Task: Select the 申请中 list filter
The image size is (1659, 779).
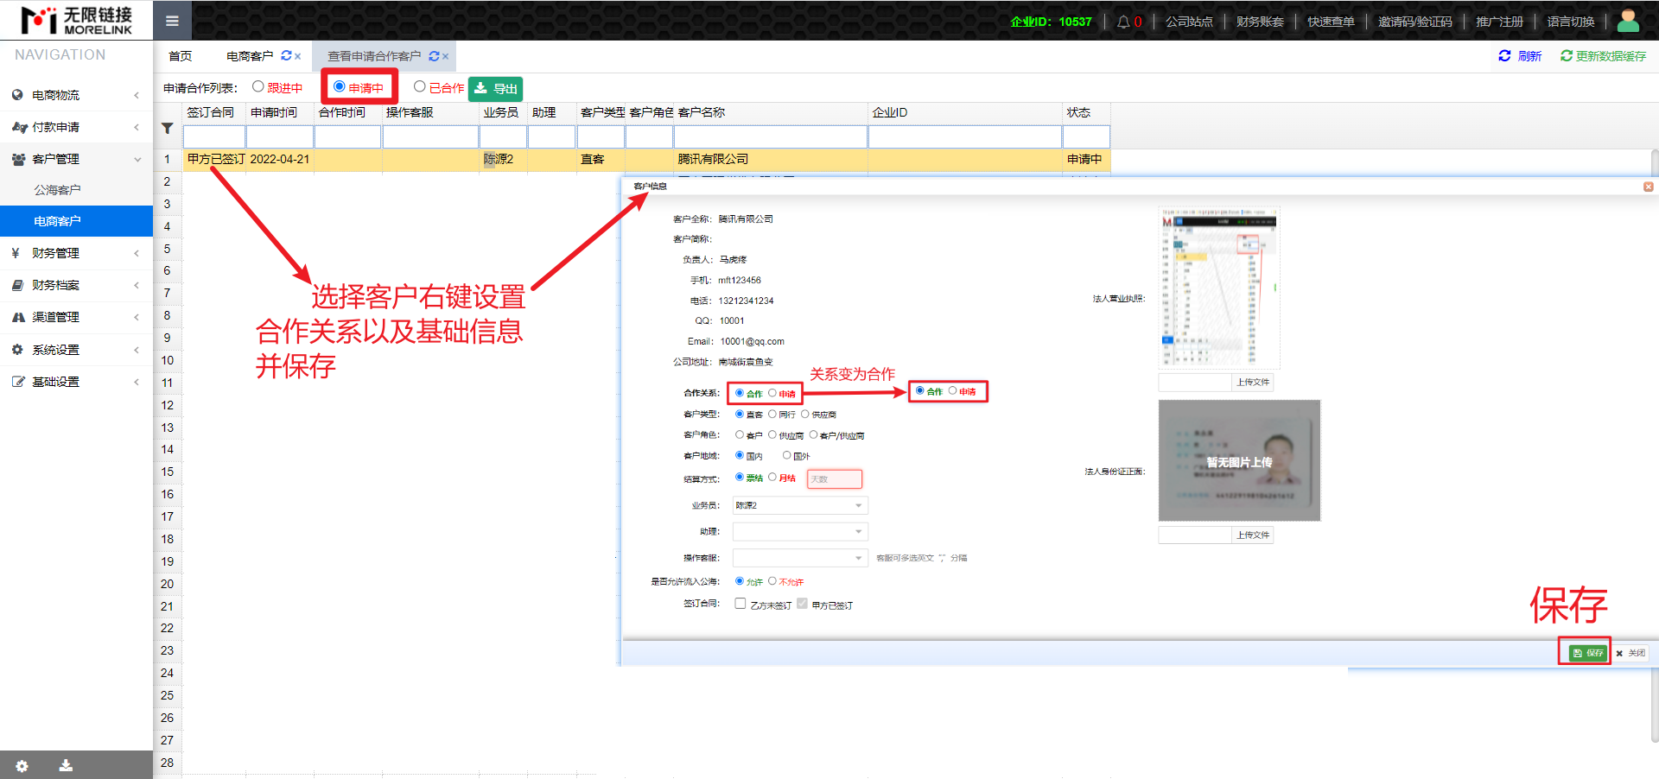Action: point(339,86)
